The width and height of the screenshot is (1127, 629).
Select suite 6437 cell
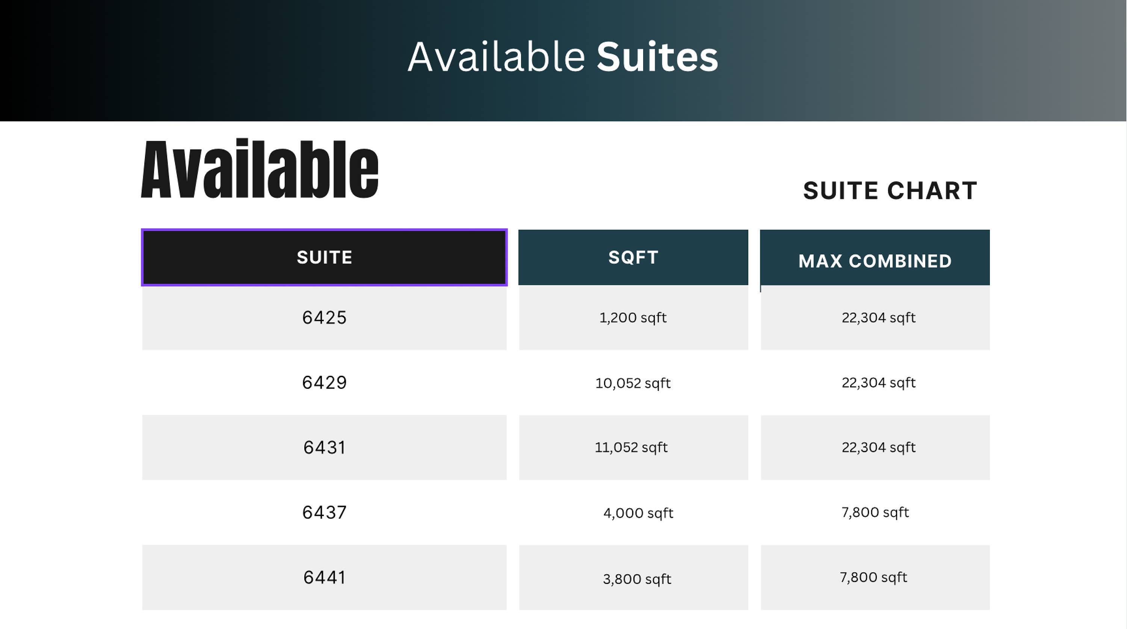click(x=324, y=513)
